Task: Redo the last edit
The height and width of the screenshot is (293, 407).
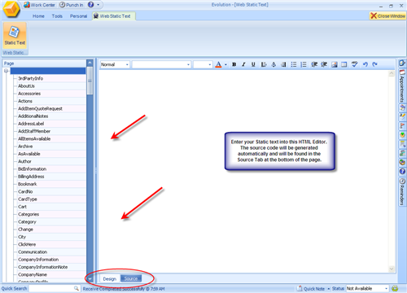Action: click(375, 64)
